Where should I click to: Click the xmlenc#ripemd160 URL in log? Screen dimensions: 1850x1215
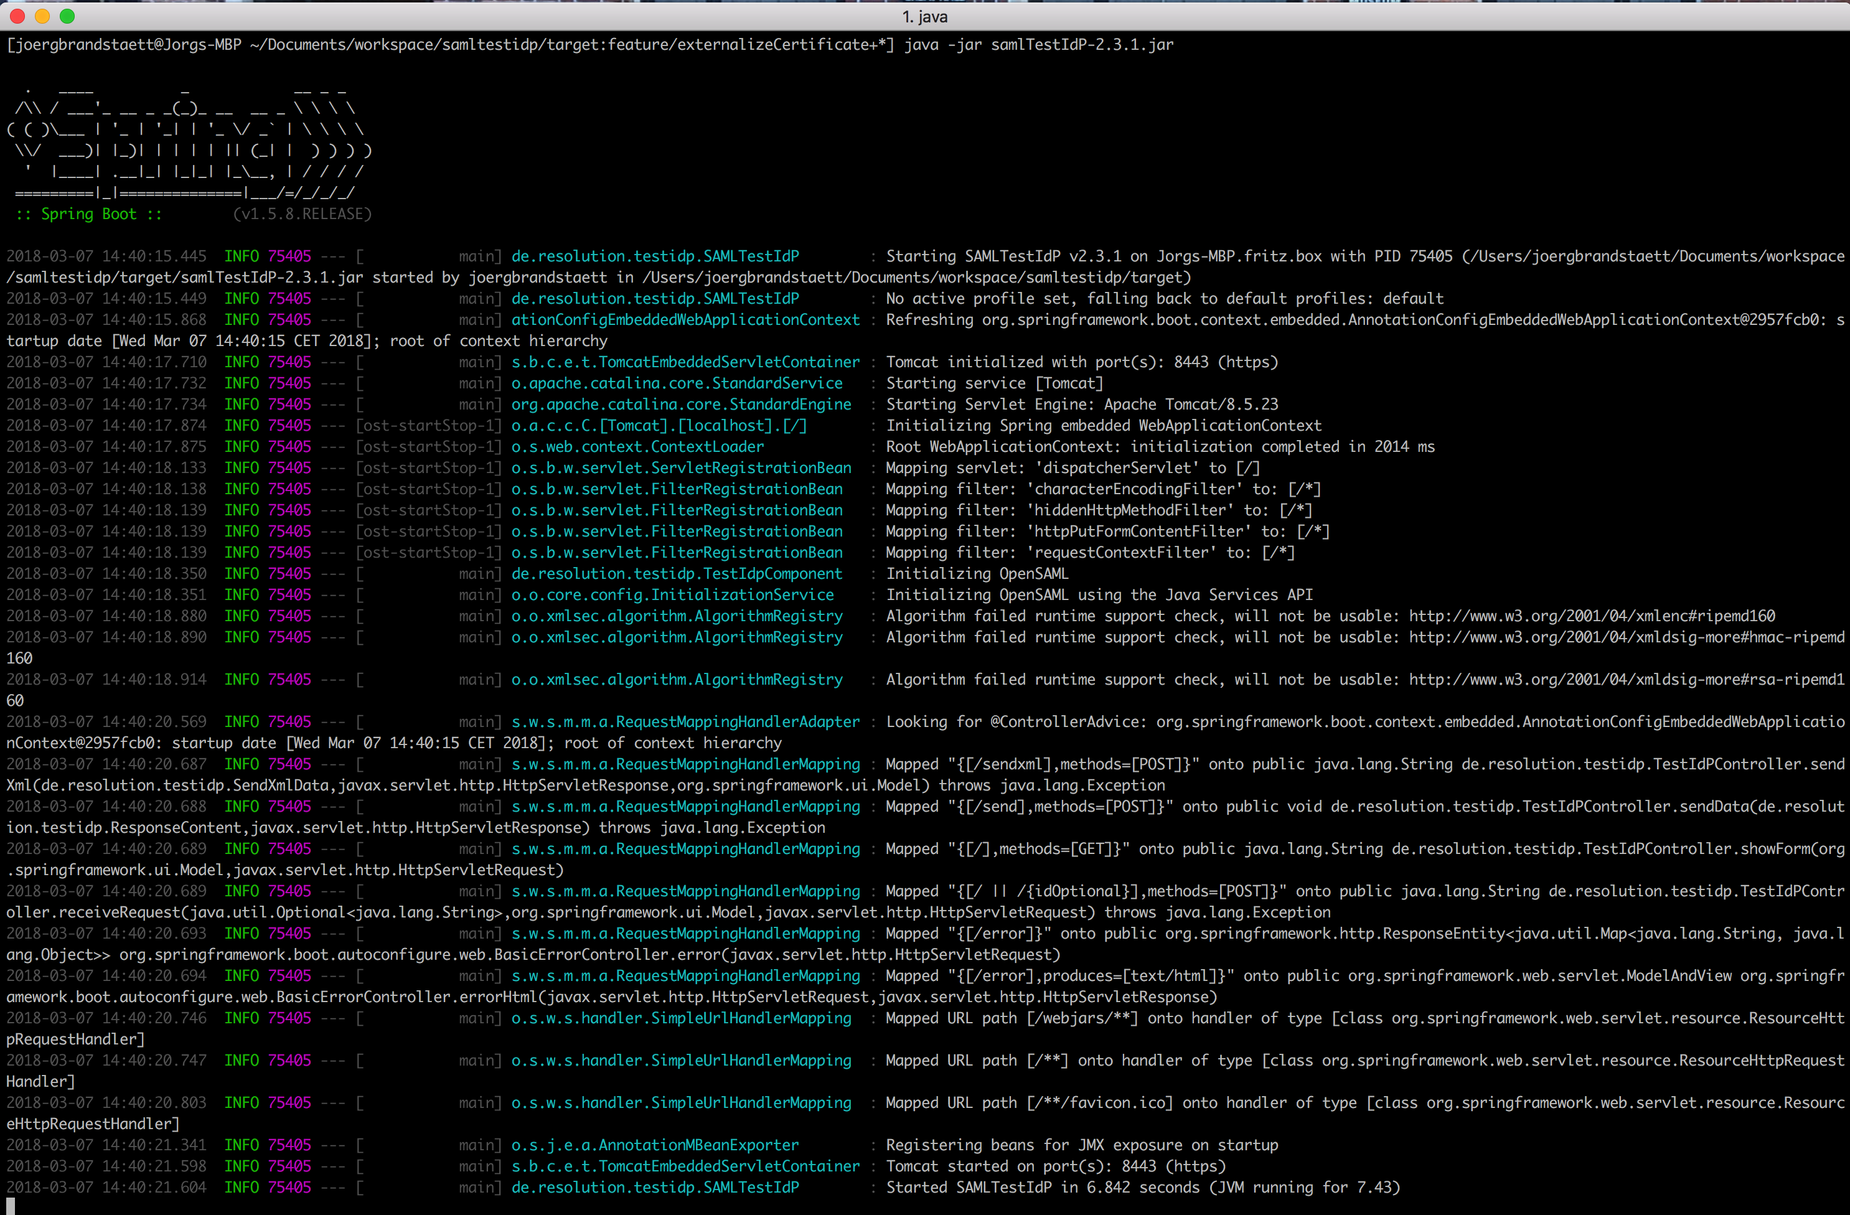click(1592, 616)
